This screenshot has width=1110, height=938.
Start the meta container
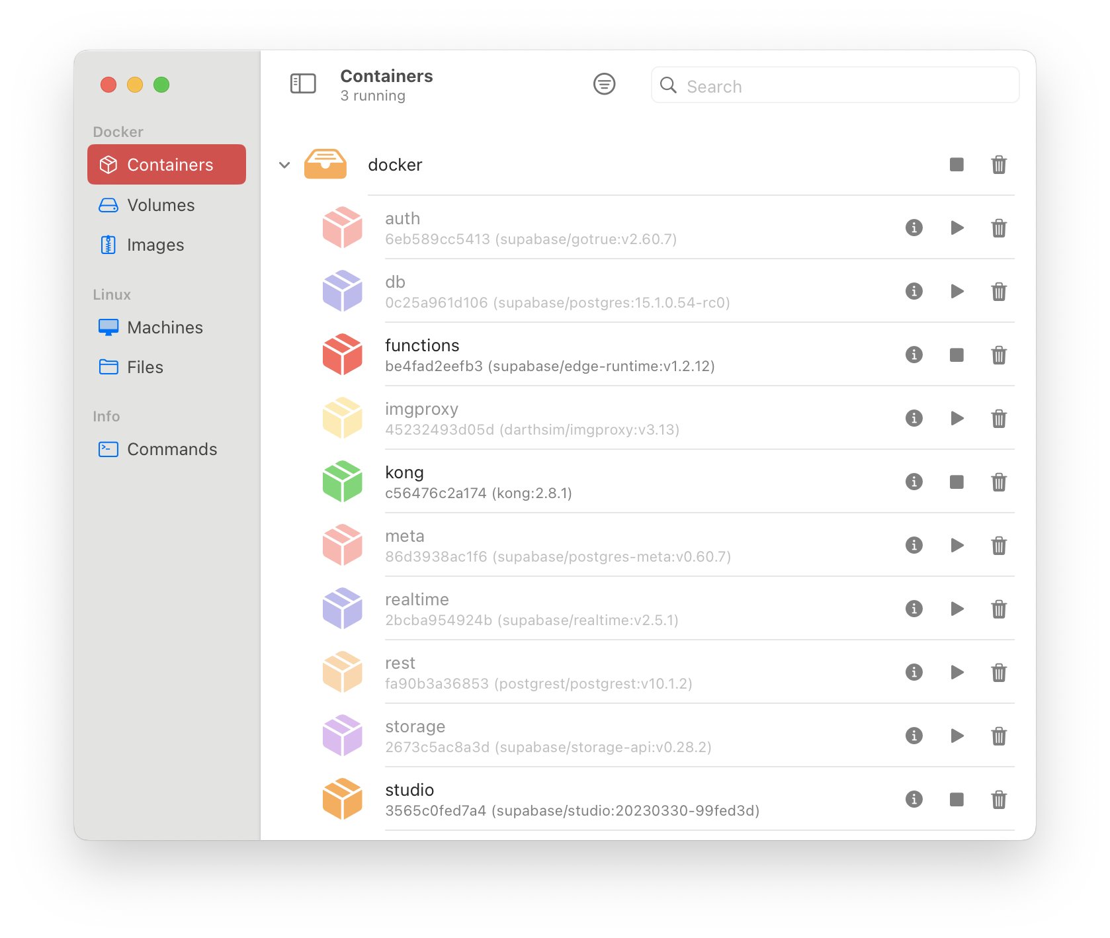(957, 545)
